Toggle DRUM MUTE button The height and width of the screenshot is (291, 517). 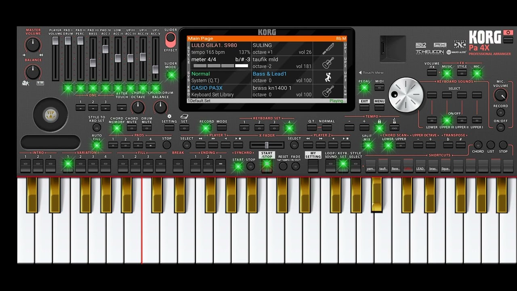[147, 128]
